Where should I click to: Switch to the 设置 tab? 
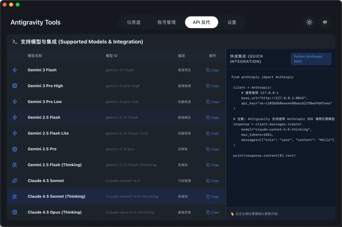coord(231,22)
